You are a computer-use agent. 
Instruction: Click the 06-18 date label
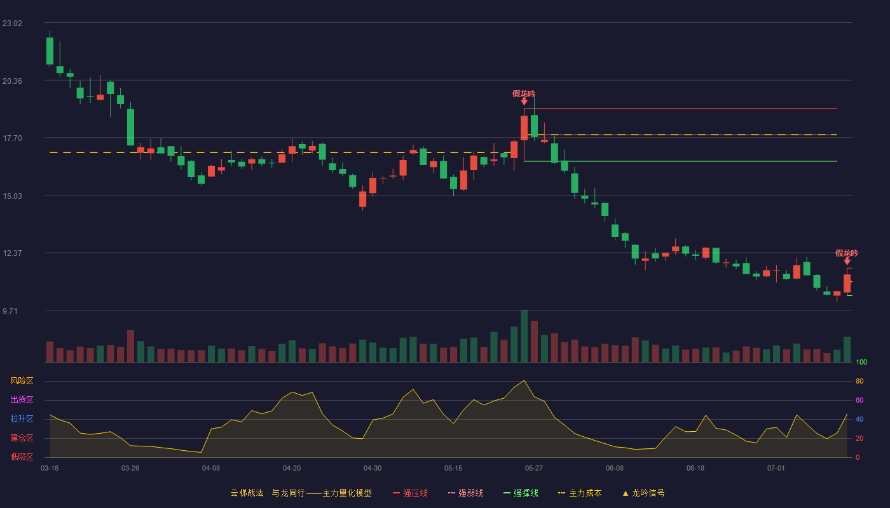[x=695, y=468]
